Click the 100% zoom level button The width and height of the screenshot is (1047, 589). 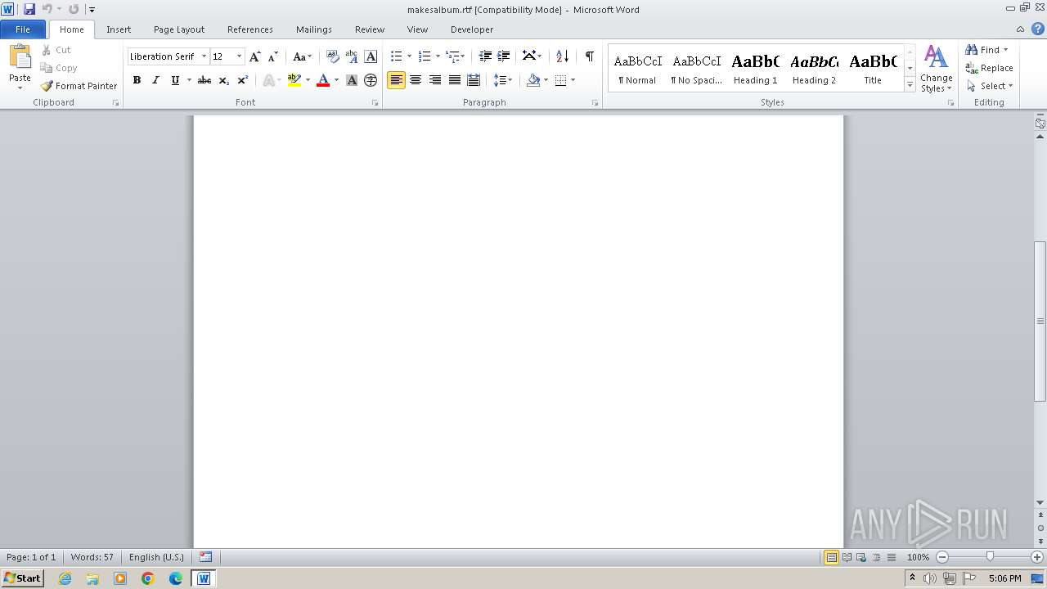[918, 557]
